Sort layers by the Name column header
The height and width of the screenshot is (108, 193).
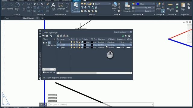[x=62, y=39]
